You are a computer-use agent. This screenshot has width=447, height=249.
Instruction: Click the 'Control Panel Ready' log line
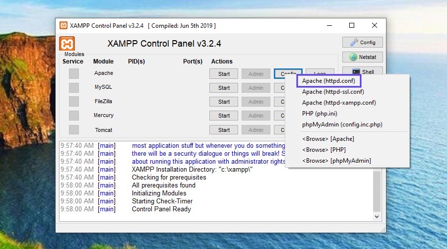coord(161,209)
